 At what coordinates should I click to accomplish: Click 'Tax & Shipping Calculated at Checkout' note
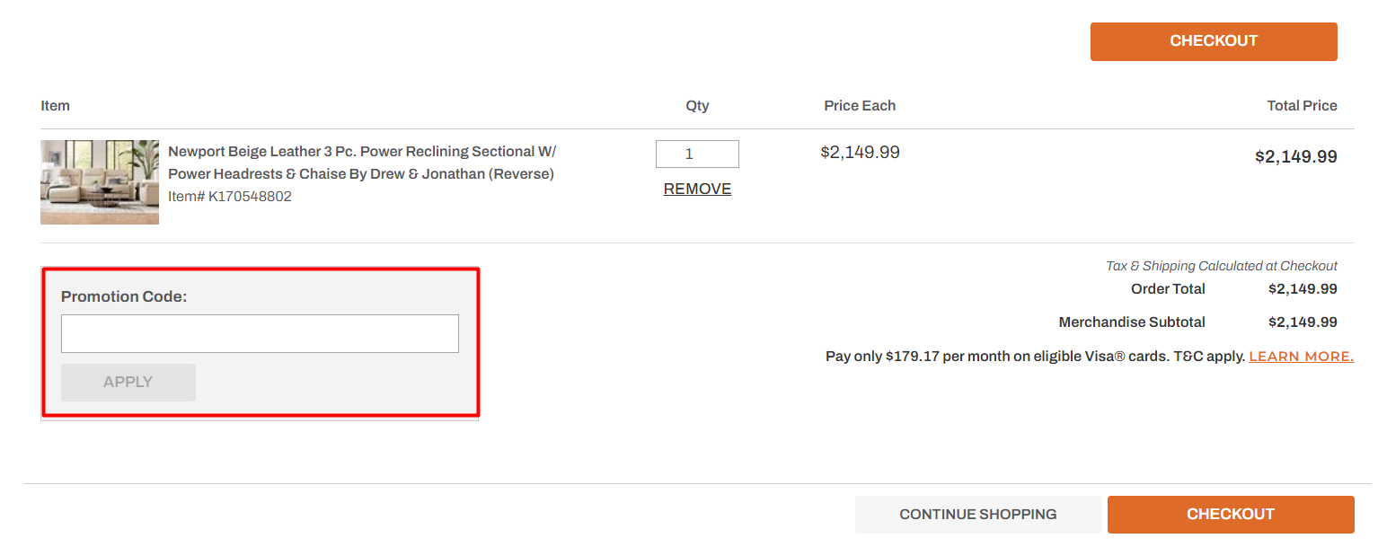tap(1222, 266)
